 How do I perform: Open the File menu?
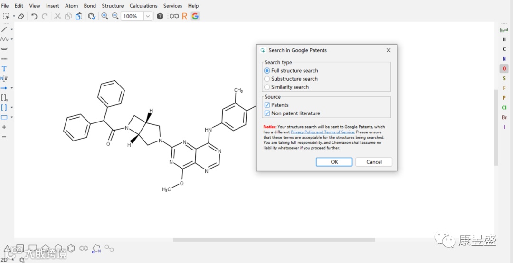[x=5, y=6]
